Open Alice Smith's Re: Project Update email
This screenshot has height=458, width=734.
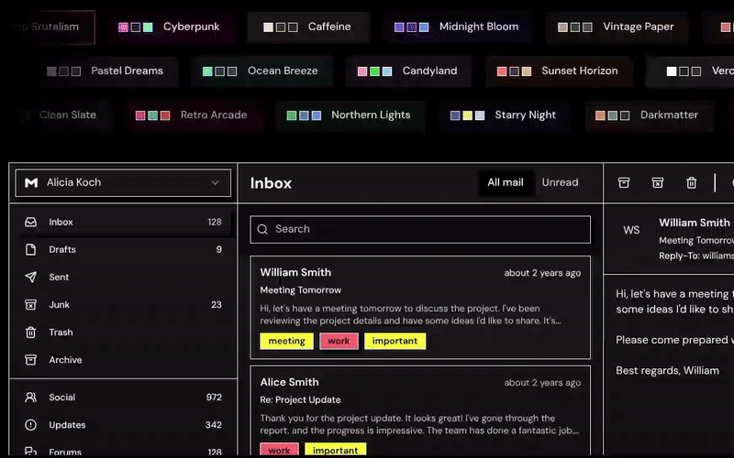point(420,410)
